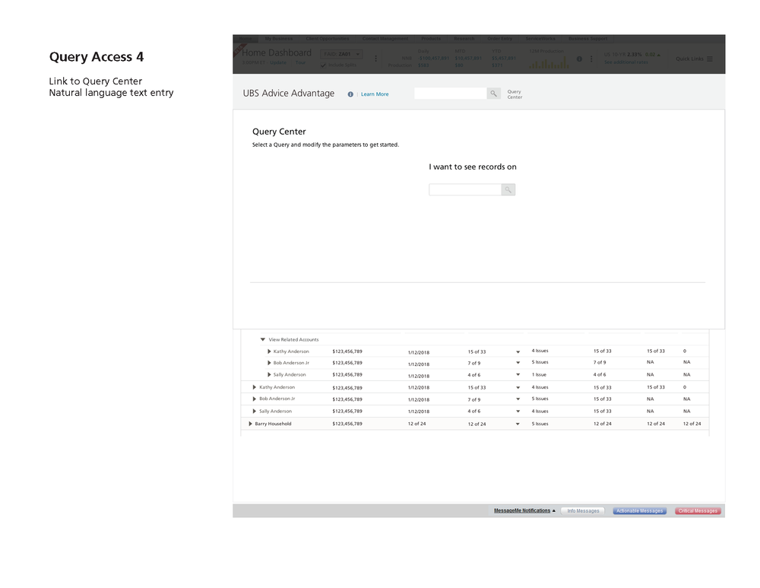Open the ServiceWorks tab
This screenshot has height=588, width=760.
[x=540, y=39]
